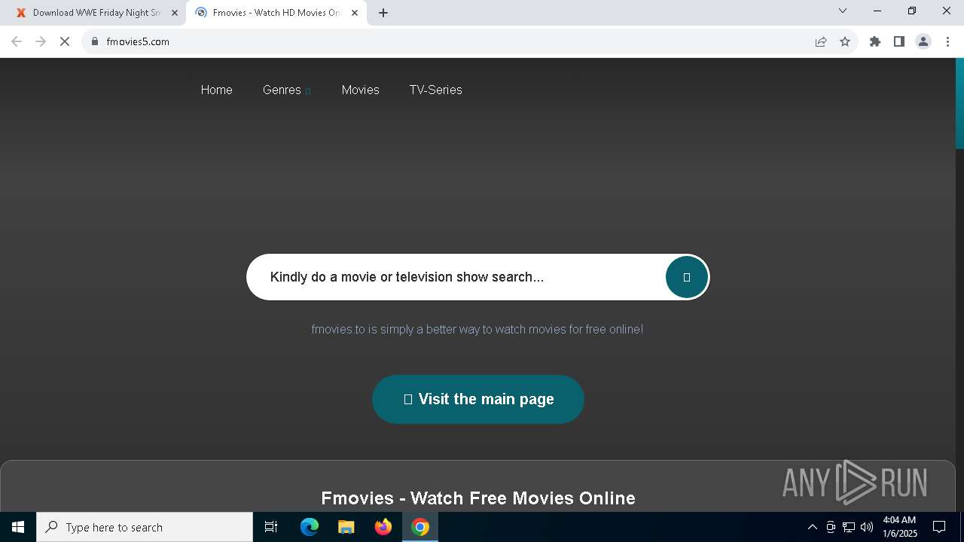Click the teal search submit button
964x542 pixels.
click(x=686, y=277)
